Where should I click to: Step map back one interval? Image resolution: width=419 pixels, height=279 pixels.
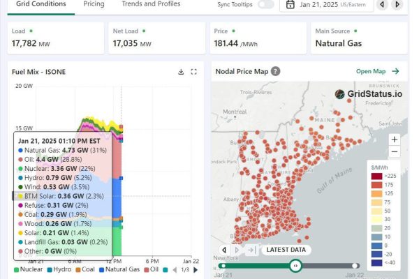224,250
